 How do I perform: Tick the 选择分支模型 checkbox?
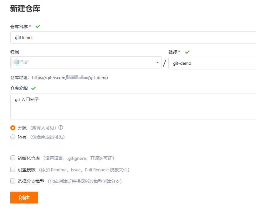coord(13,181)
